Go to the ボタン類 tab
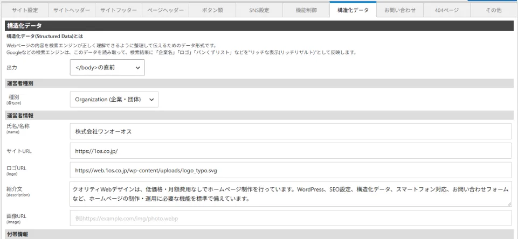The height and width of the screenshot is (239, 518). [212, 10]
